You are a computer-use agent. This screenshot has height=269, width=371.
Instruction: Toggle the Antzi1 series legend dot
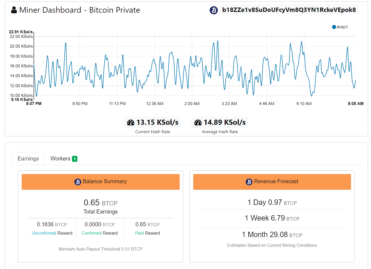click(x=334, y=27)
